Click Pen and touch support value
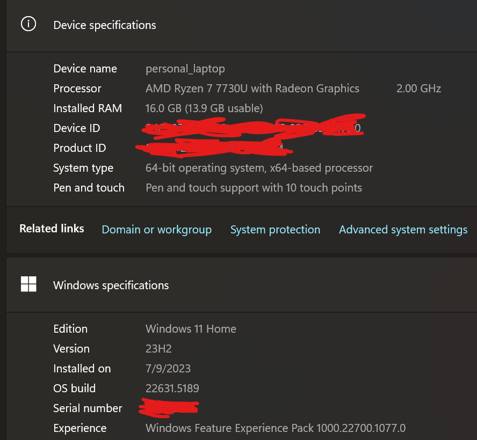The width and height of the screenshot is (477, 440). (x=254, y=188)
